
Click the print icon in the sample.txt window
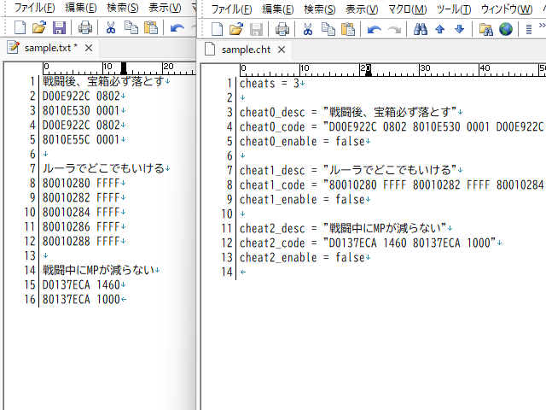click(85, 27)
